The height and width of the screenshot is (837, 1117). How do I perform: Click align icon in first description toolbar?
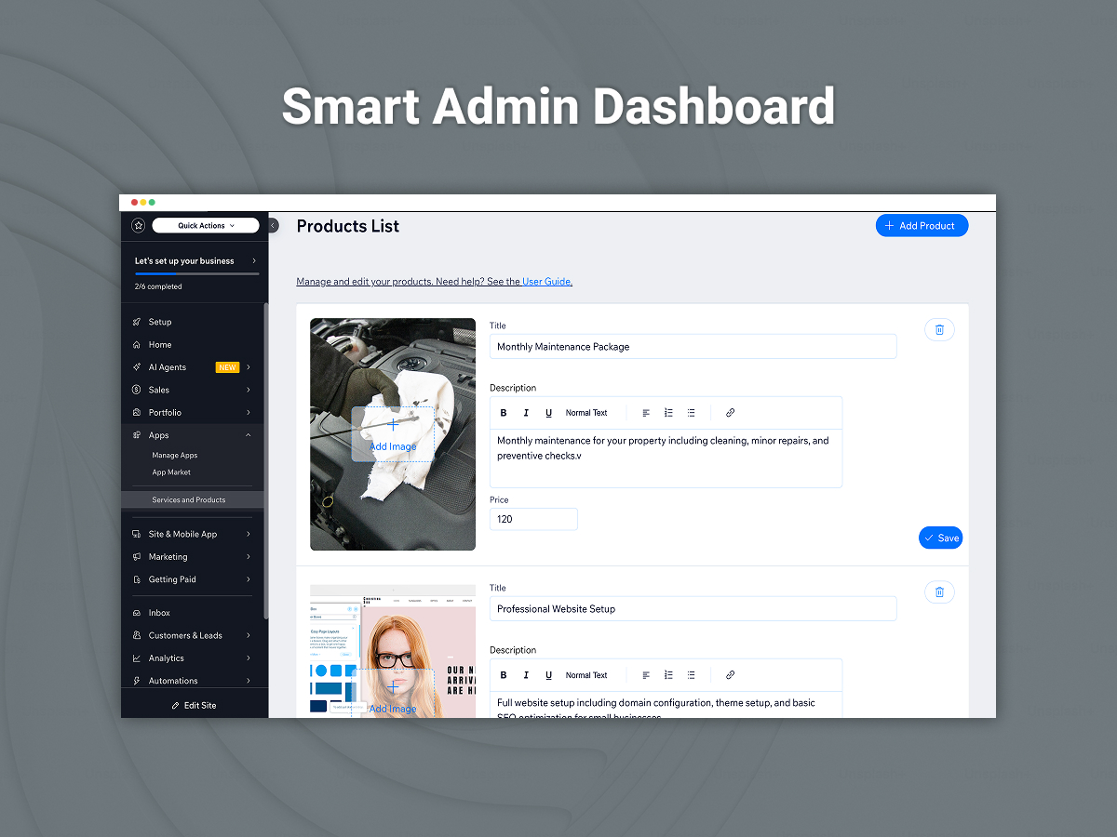click(x=646, y=413)
